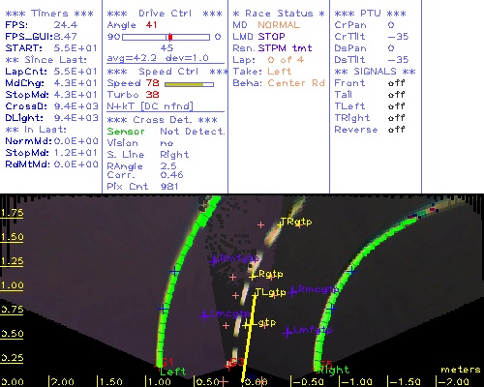
Task: Click the Tail signal off value
Action: [396, 95]
